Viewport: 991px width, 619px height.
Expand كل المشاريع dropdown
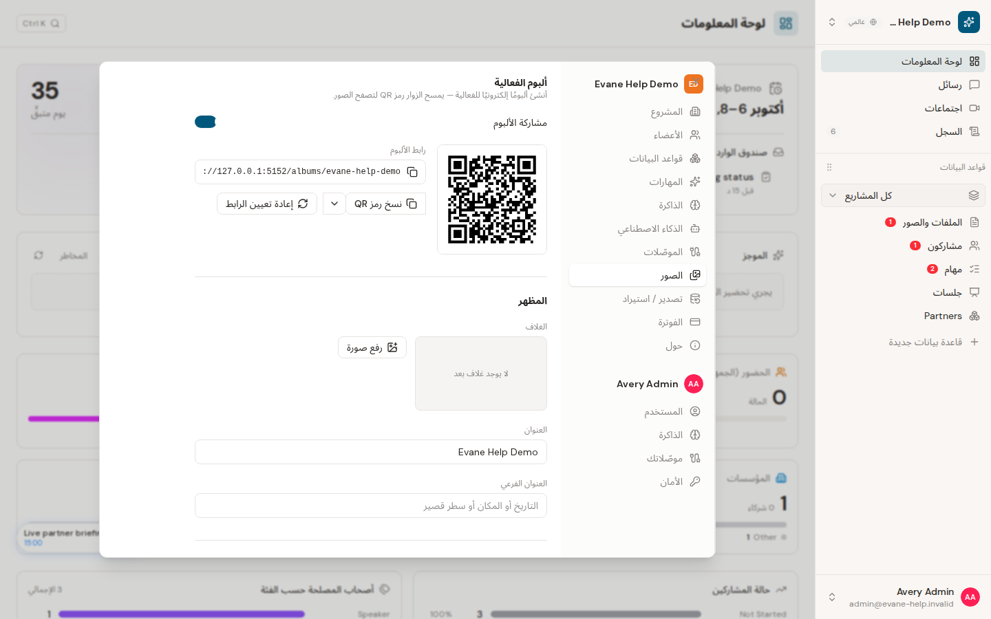tap(903, 195)
